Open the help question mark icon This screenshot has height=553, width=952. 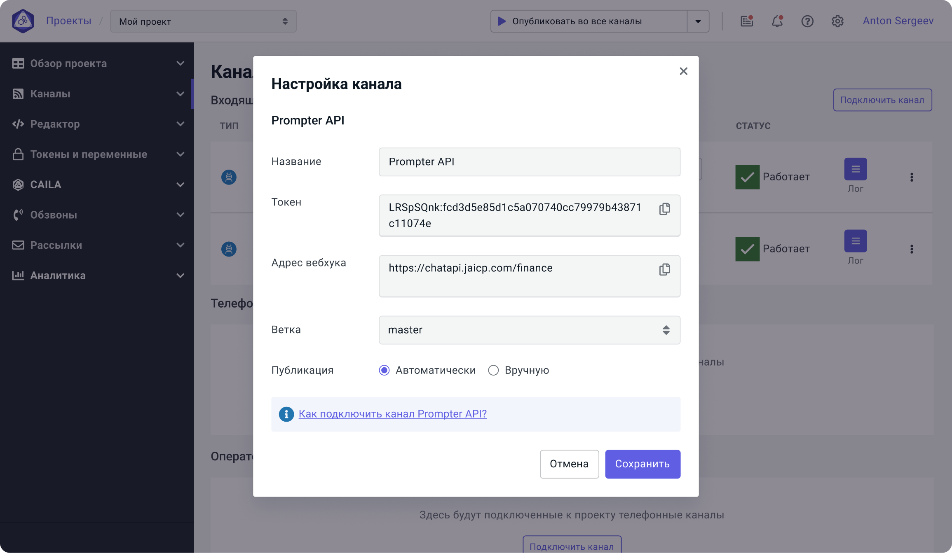pos(807,21)
